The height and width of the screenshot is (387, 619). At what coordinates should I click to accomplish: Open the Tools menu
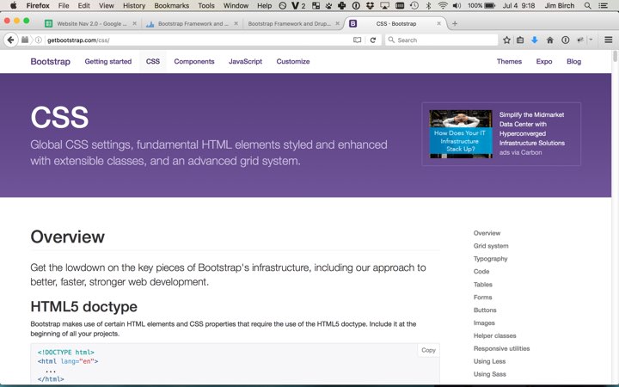tap(206, 5)
